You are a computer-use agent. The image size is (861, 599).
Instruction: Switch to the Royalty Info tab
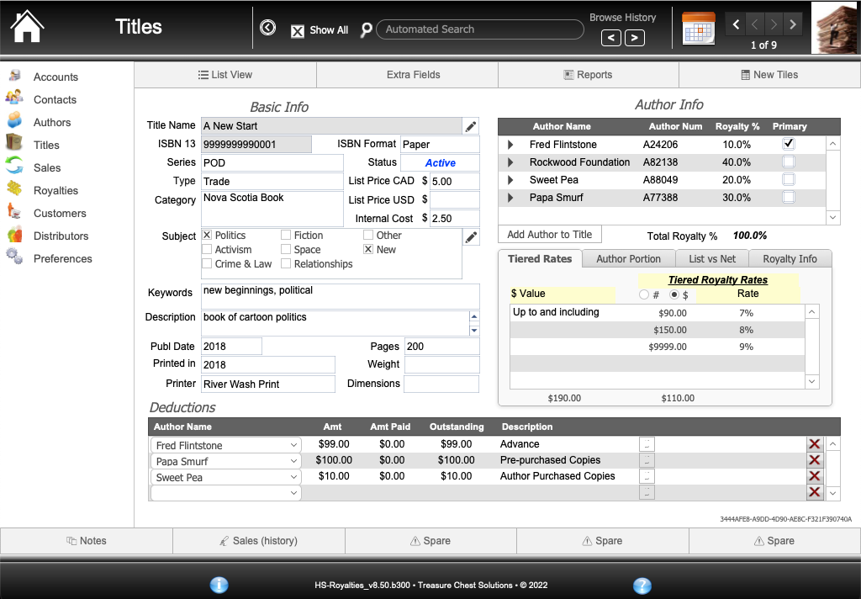coord(790,258)
